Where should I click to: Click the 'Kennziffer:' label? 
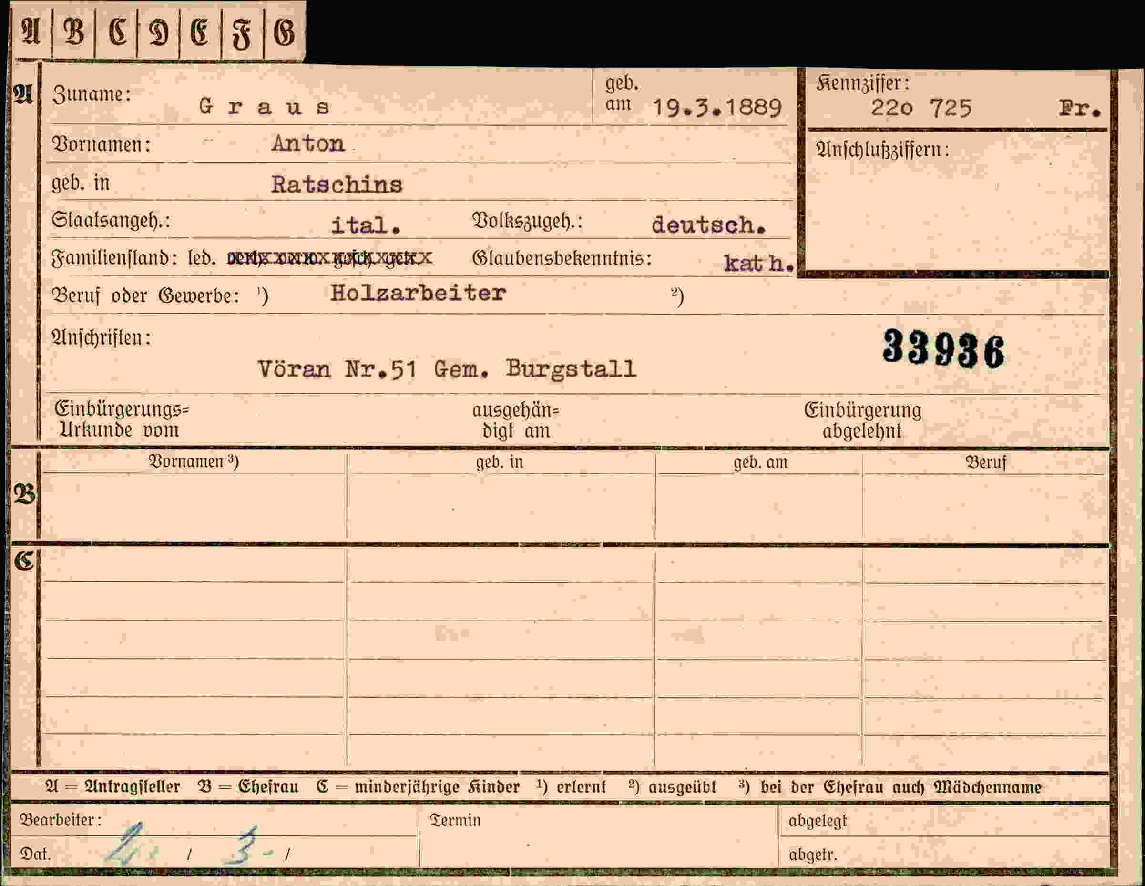tap(862, 83)
